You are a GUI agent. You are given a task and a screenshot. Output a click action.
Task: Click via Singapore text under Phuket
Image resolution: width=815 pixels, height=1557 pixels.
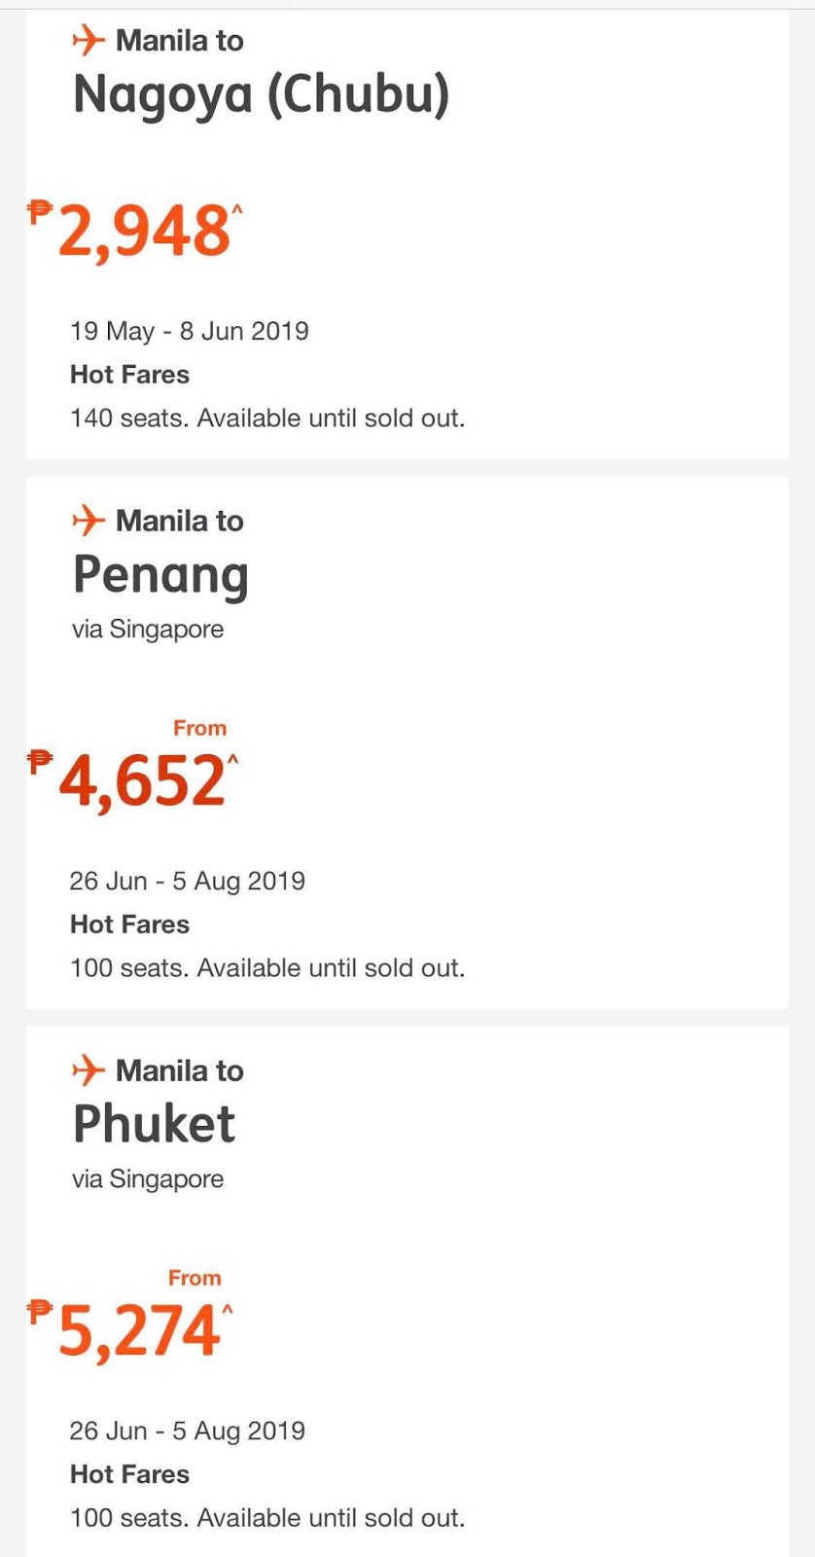point(147,1179)
